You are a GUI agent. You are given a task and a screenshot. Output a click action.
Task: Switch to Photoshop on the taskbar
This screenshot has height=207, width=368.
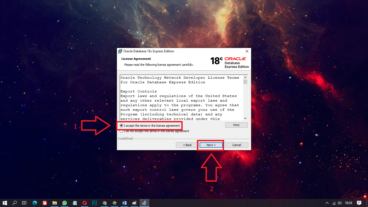(x=95, y=203)
